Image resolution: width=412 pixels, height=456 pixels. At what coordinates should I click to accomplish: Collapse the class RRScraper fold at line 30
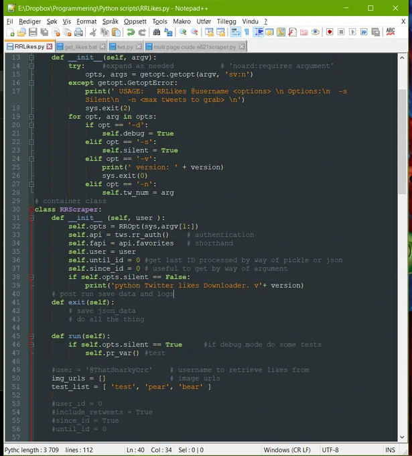pyautogui.click(x=31, y=209)
